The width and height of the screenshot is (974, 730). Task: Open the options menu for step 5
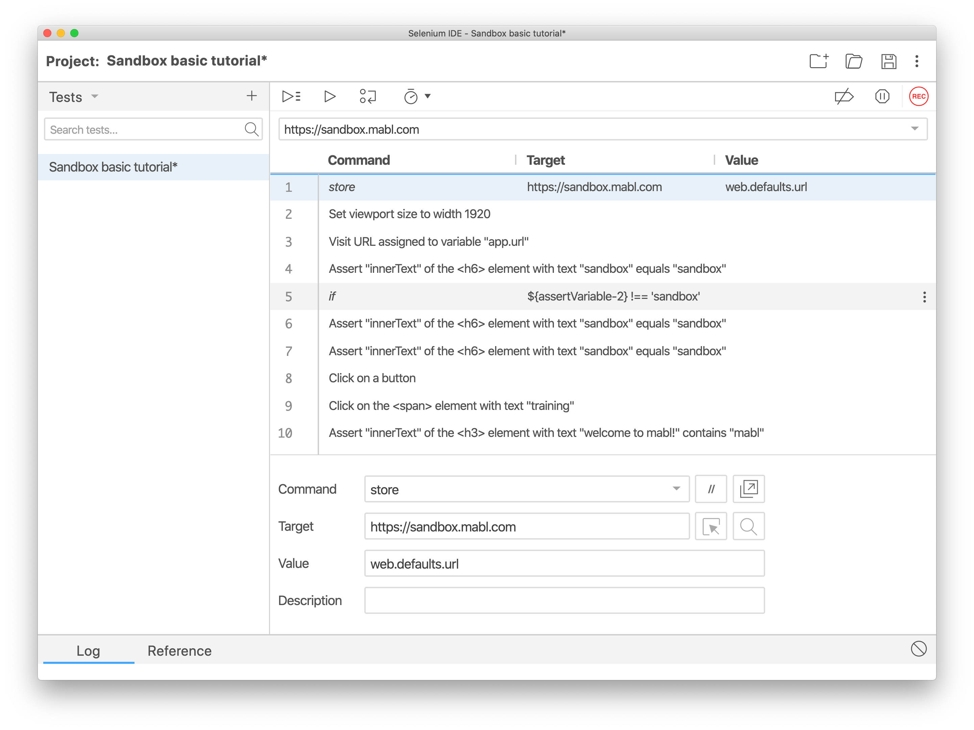(924, 297)
